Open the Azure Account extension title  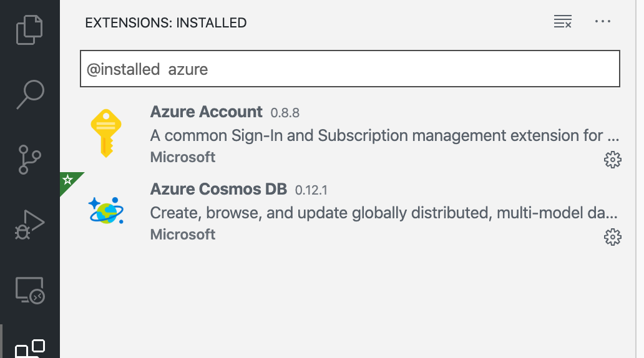206,112
